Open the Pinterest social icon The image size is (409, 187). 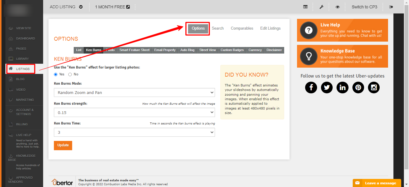pyautogui.click(x=358, y=87)
